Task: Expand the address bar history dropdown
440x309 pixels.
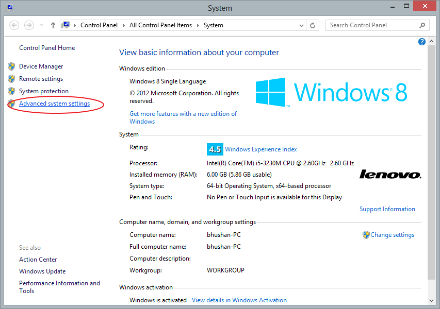Action: tap(302, 25)
